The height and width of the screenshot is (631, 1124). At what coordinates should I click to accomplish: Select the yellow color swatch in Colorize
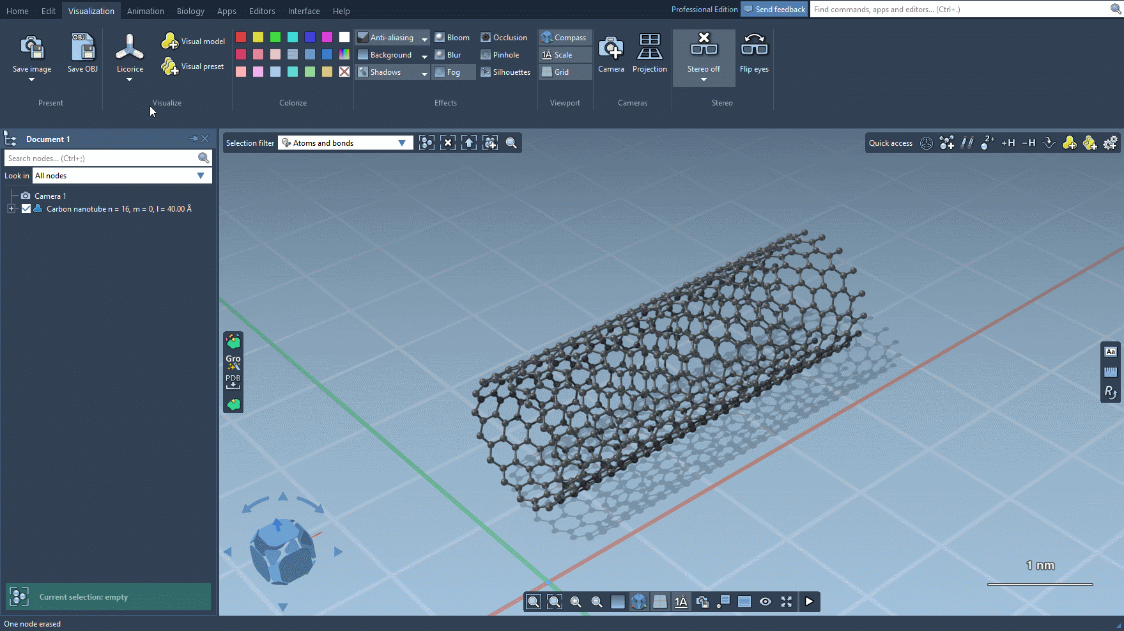pos(258,37)
